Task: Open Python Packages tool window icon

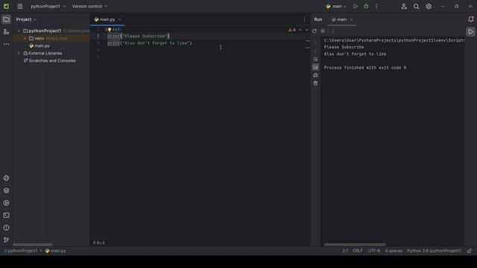Action: (6, 179)
